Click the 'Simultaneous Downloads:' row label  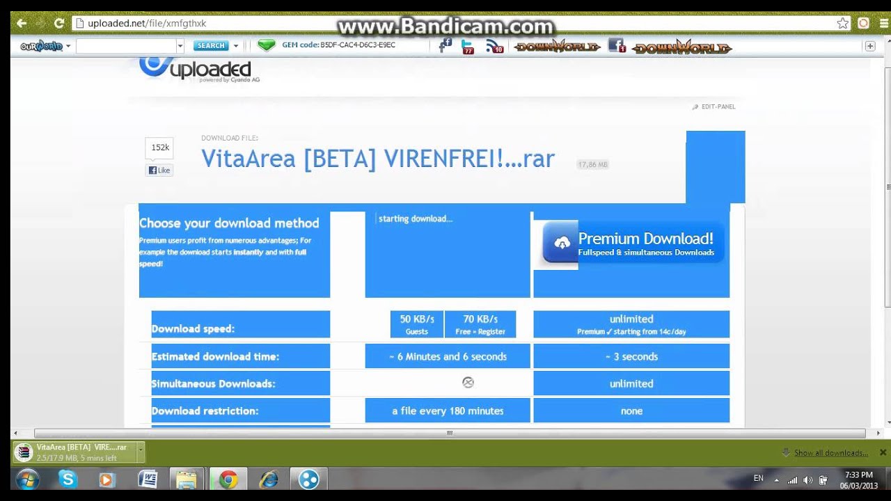click(x=213, y=383)
